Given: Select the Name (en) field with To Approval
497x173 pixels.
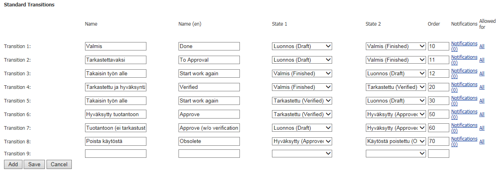Looking at the screenshot, I should coord(209,60).
